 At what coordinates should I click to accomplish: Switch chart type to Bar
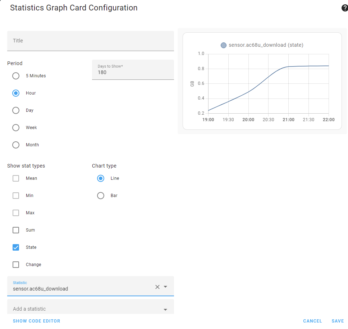(101, 195)
